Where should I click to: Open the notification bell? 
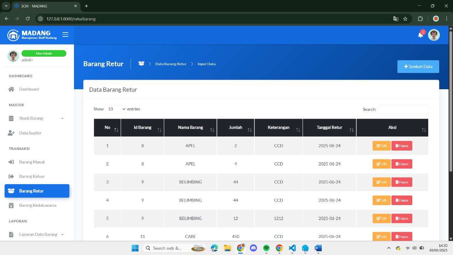point(420,35)
